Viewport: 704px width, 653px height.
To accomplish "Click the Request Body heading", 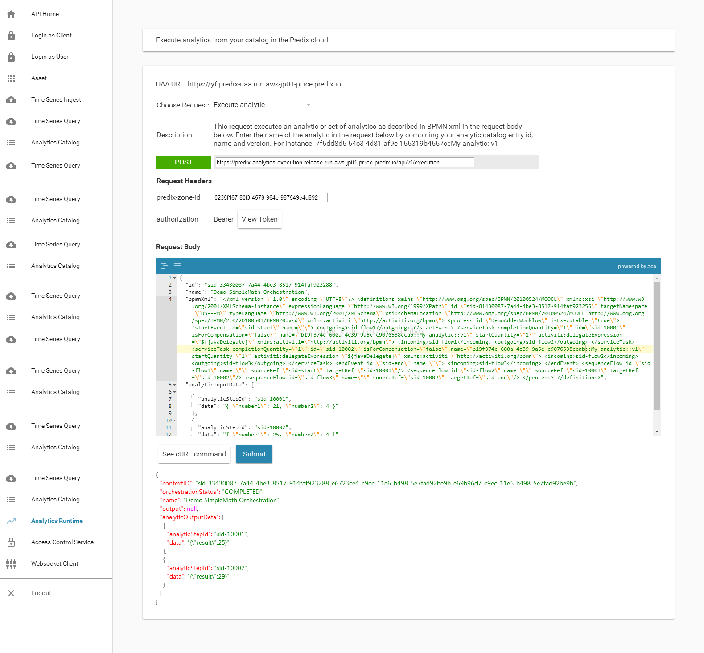I will tap(178, 247).
